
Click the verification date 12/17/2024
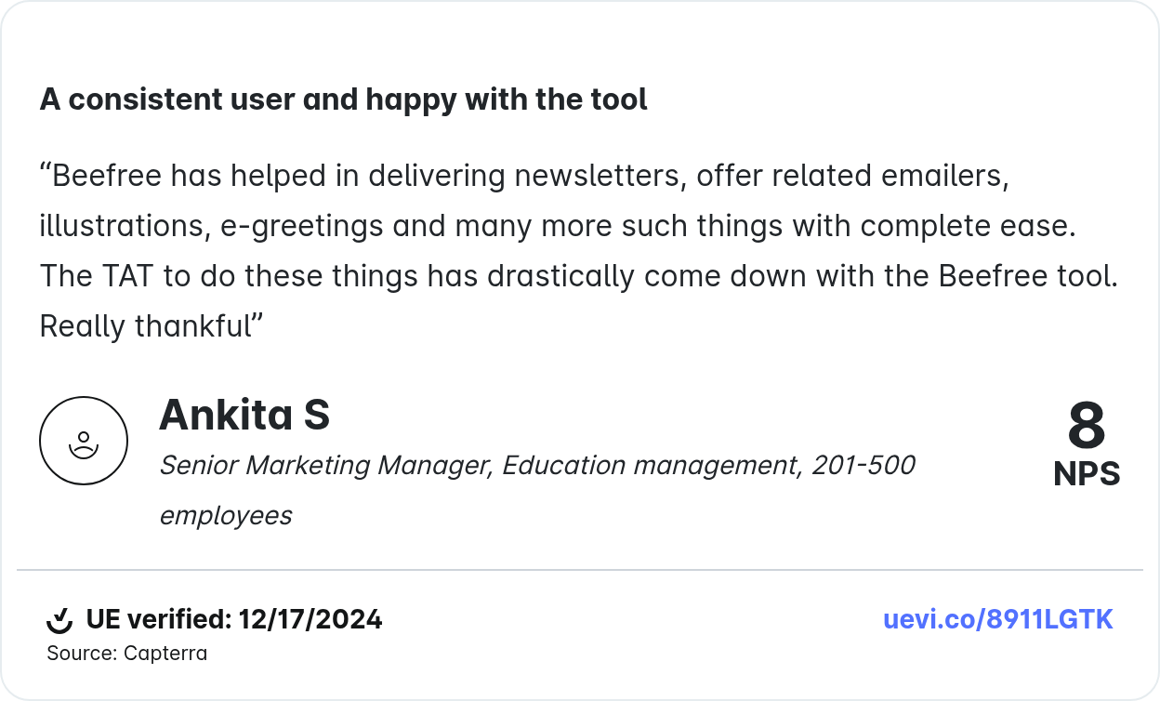point(310,619)
